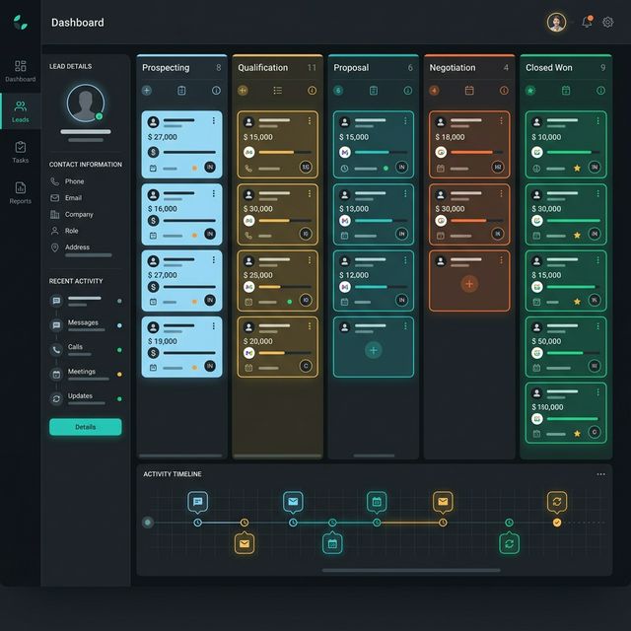Viewport: 631px width, 631px height.
Task: Open options menu for Prospecting $19,000 card
Action: [x=213, y=326]
